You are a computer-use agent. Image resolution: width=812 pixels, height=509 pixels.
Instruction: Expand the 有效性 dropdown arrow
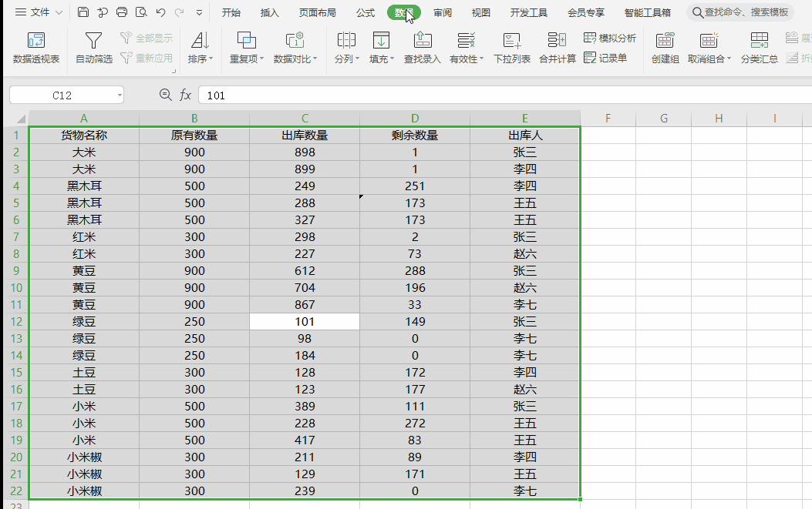click(x=482, y=59)
